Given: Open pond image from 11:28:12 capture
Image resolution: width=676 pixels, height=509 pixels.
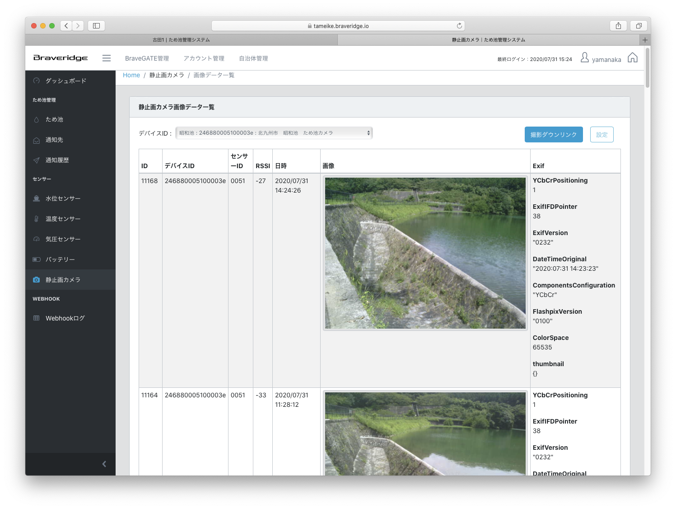Looking at the screenshot, I should coord(425,433).
